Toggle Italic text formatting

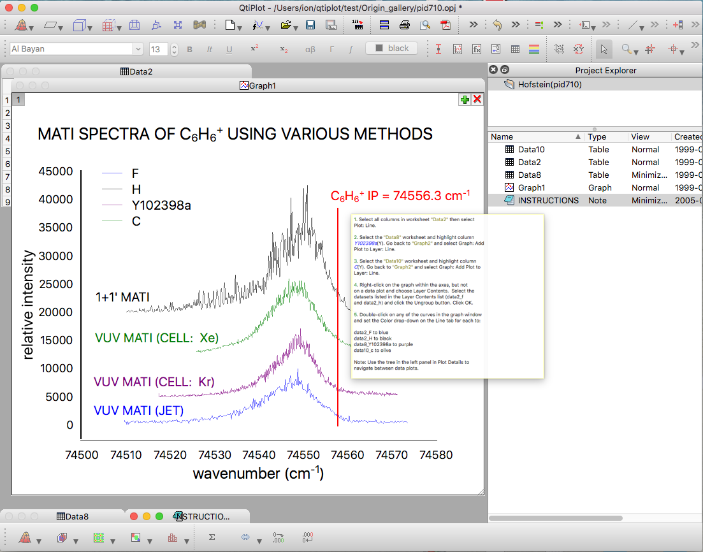point(209,49)
